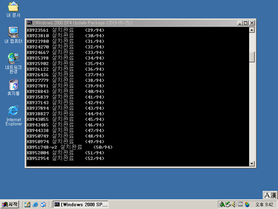Launch Internet Explorer from quick launch bar
278x209 pixels.
(x=35, y=204)
